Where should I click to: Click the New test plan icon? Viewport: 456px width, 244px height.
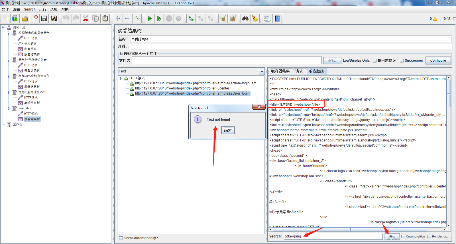pos(5,19)
